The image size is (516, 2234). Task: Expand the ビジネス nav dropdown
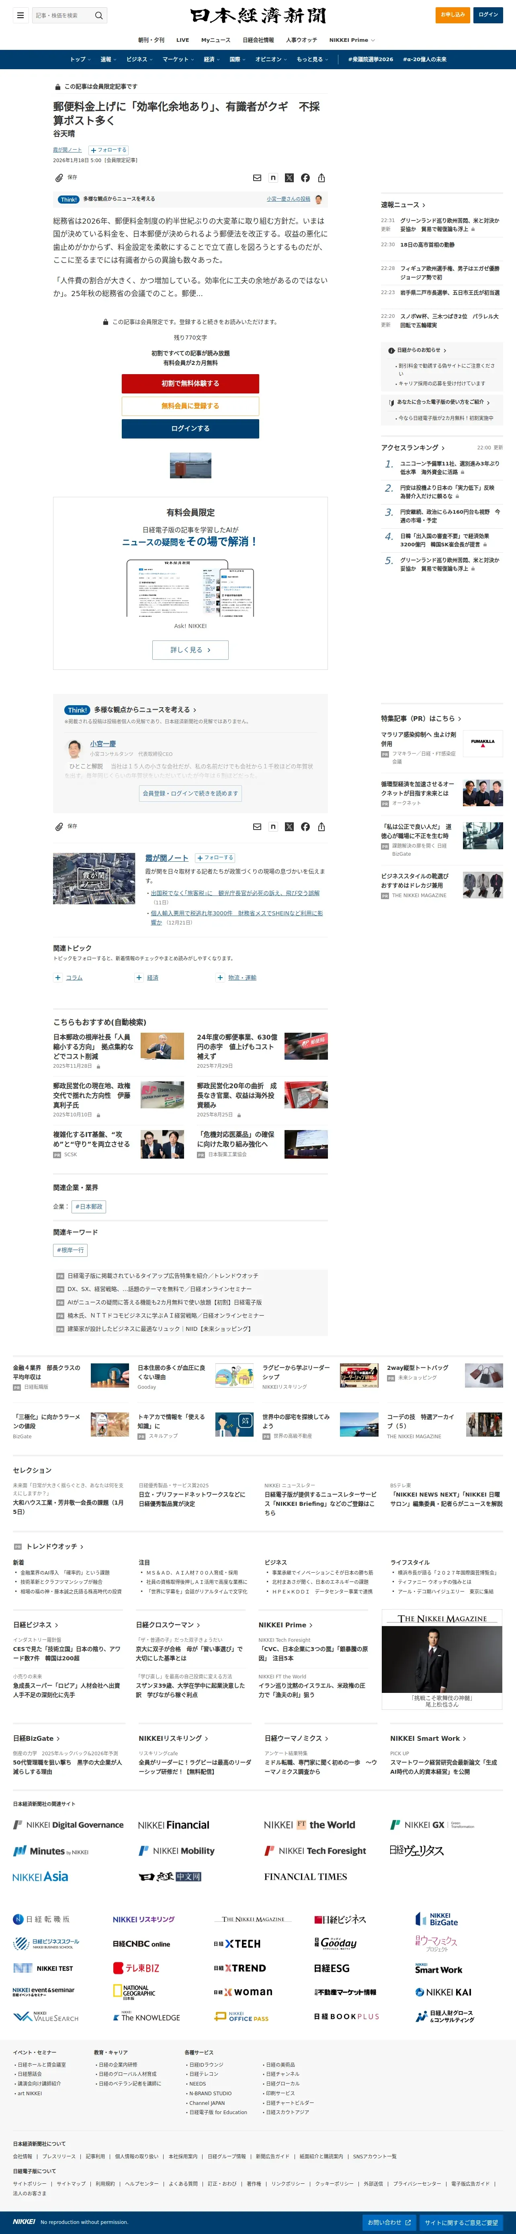(139, 59)
